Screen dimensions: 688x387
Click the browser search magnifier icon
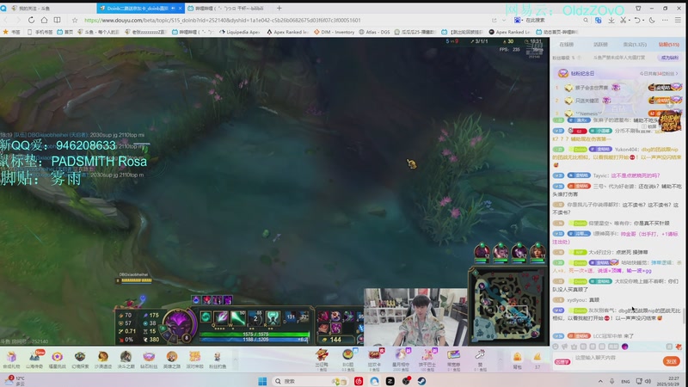[x=586, y=20]
